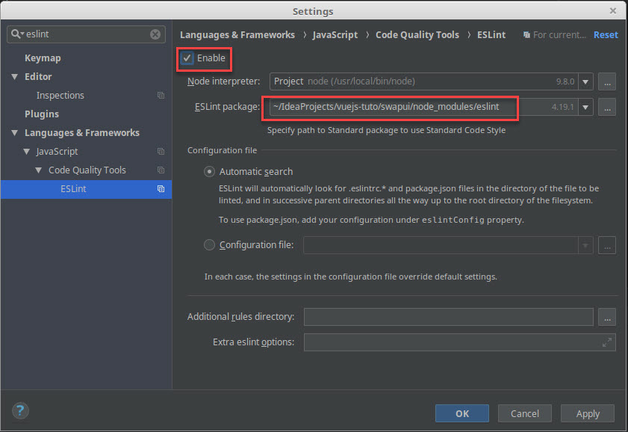The height and width of the screenshot is (432, 628).
Task: Click the Additional rules directory input field
Action: [x=448, y=317]
